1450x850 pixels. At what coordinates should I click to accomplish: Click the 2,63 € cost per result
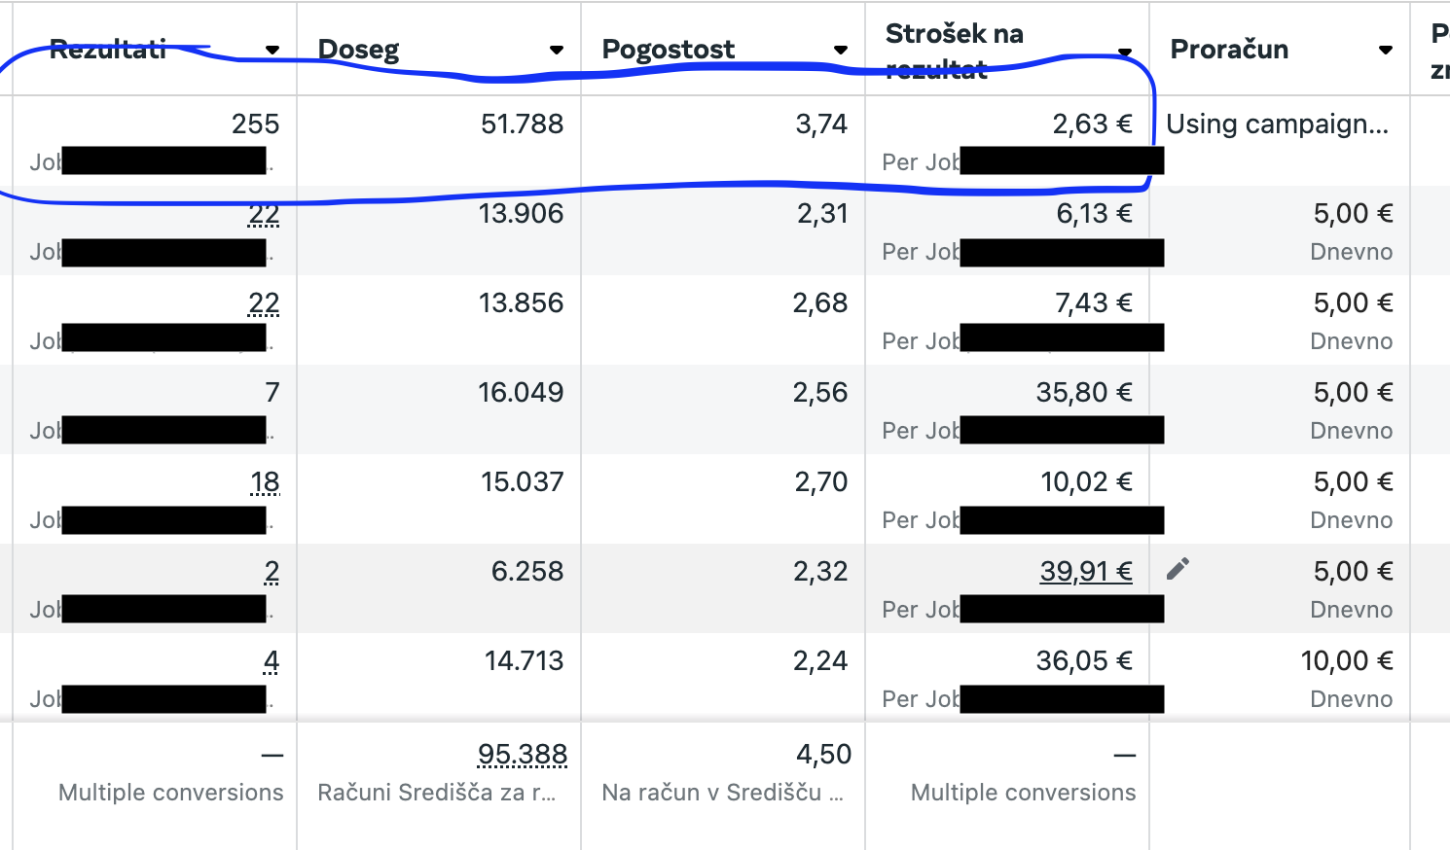tap(1092, 124)
